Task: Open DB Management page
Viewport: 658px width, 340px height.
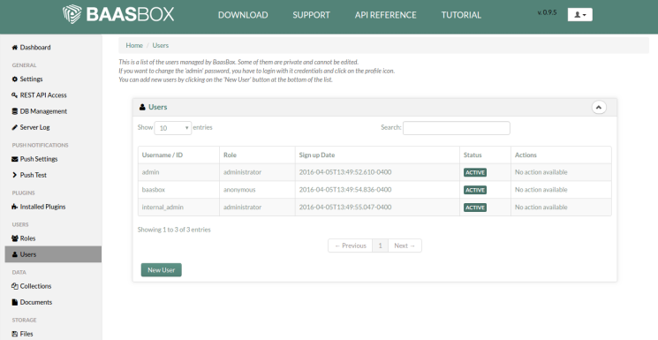Action: coord(43,111)
